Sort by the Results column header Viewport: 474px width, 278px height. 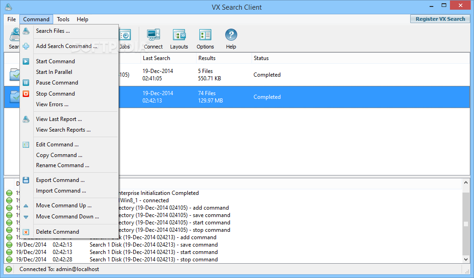[x=224, y=58]
